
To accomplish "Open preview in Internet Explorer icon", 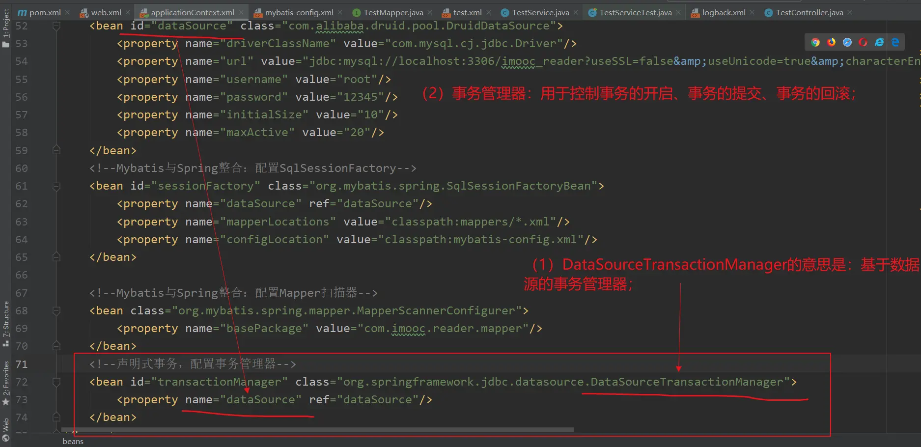I will 879,42.
